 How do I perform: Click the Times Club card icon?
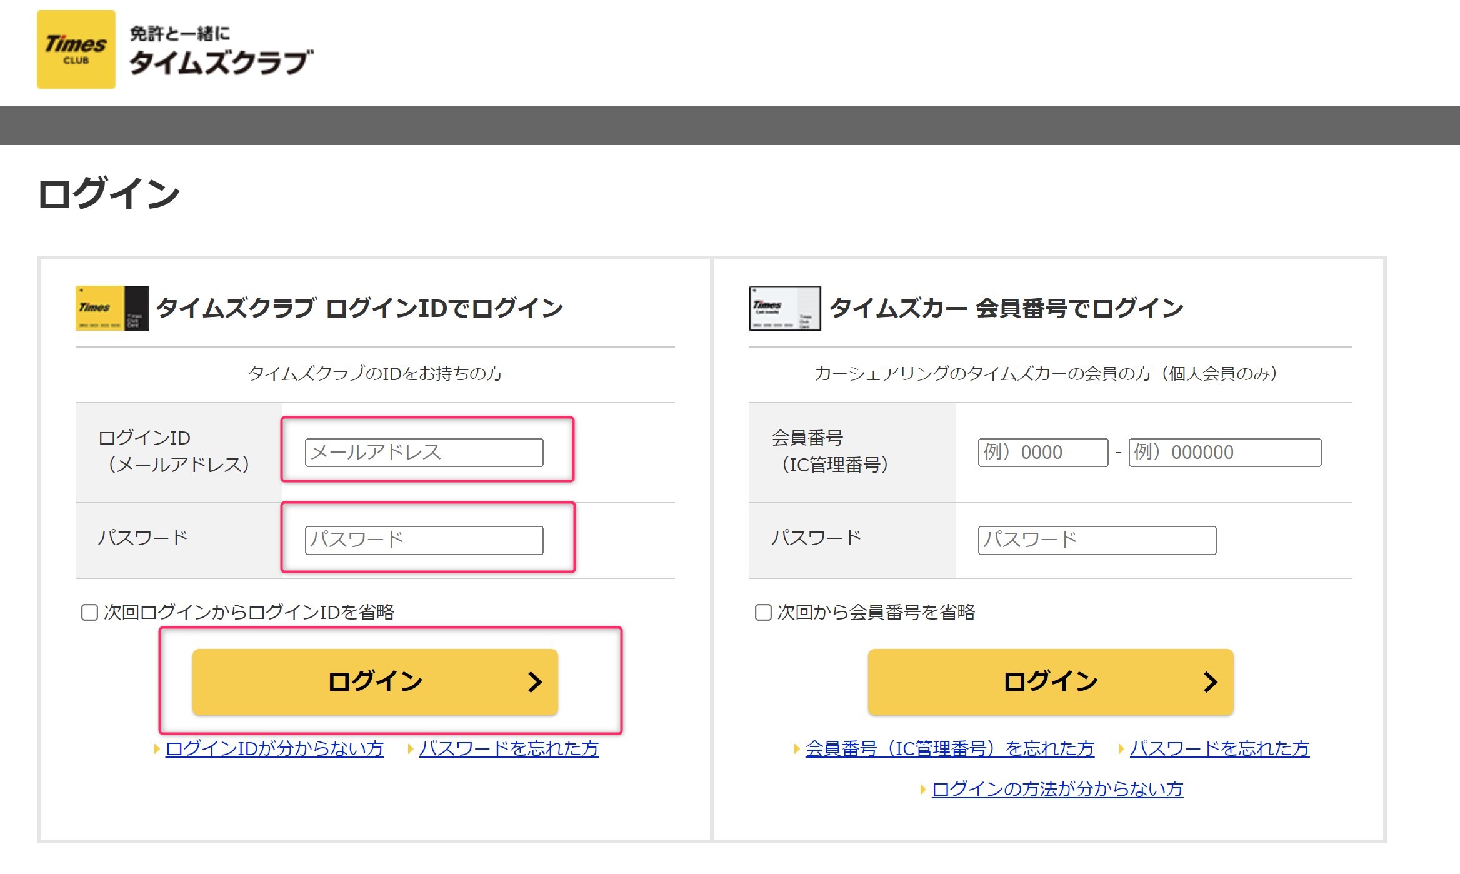click(112, 308)
